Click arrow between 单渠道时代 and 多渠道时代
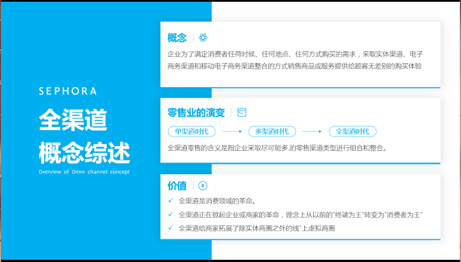This screenshot has width=461, height=262. 232,131
